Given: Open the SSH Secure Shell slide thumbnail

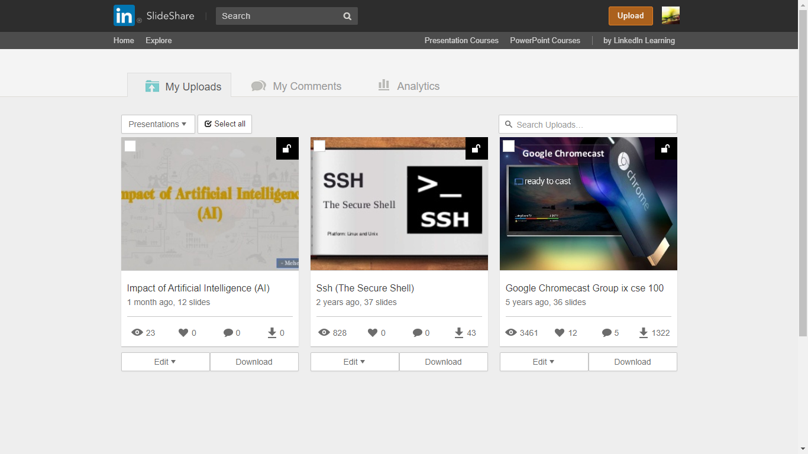Looking at the screenshot, I should tap(399, 204).
